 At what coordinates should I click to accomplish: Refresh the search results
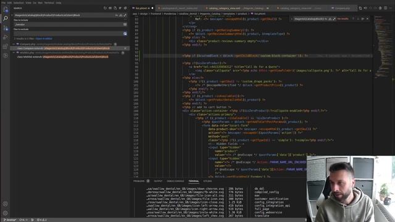click(x=105, y=8)
